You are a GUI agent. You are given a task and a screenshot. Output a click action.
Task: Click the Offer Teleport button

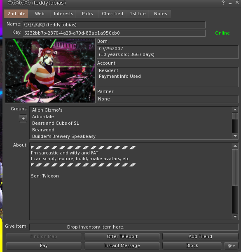pos(122,236)
